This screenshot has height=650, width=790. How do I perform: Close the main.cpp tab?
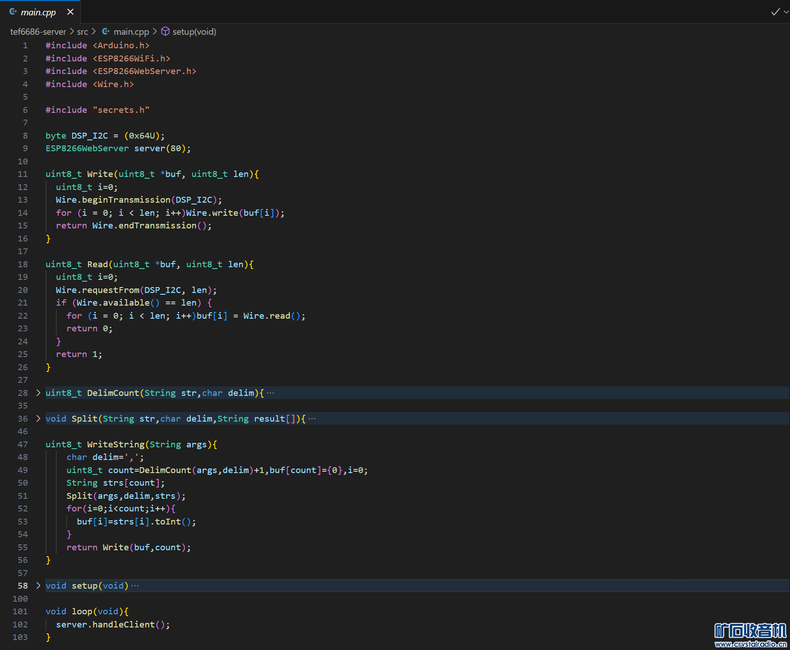point(70,12)
